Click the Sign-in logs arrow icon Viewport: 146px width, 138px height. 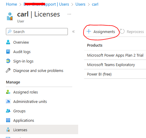tap(8, 61)
